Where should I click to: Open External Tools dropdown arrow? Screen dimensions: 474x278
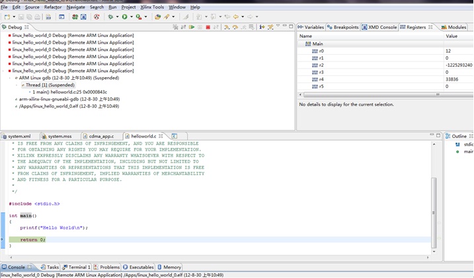pos(145,17)
